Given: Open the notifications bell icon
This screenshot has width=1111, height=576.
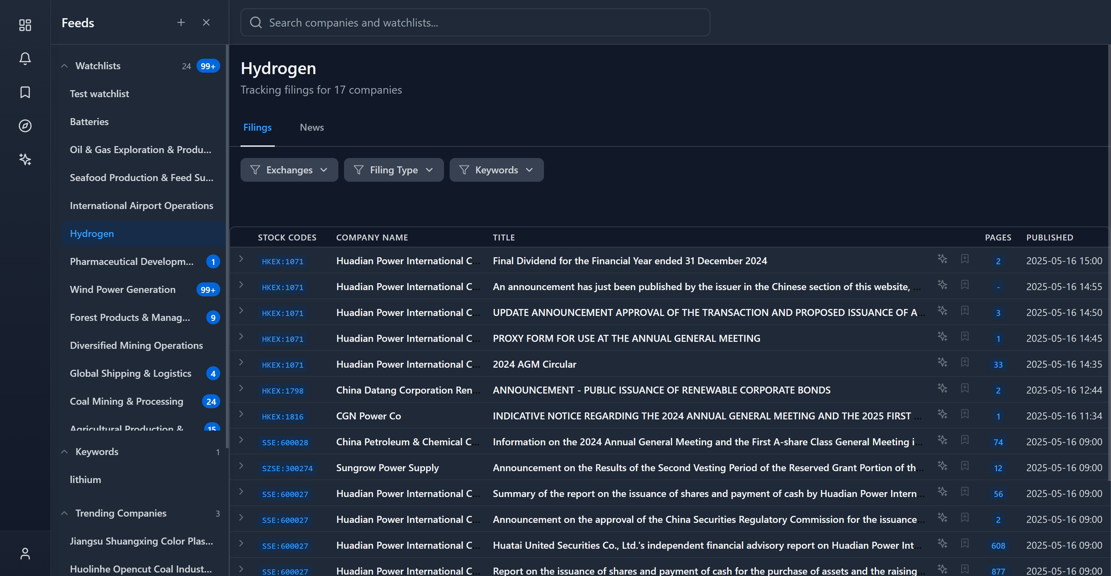Looking at the screenshot, I should pos(24,58).
